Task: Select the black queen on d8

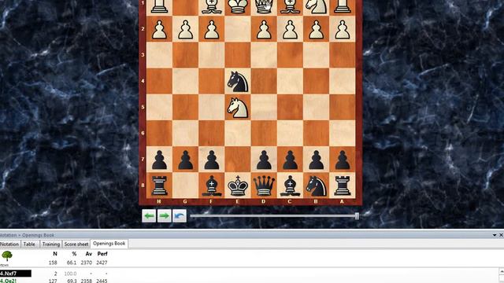Action: click(264, 186)
